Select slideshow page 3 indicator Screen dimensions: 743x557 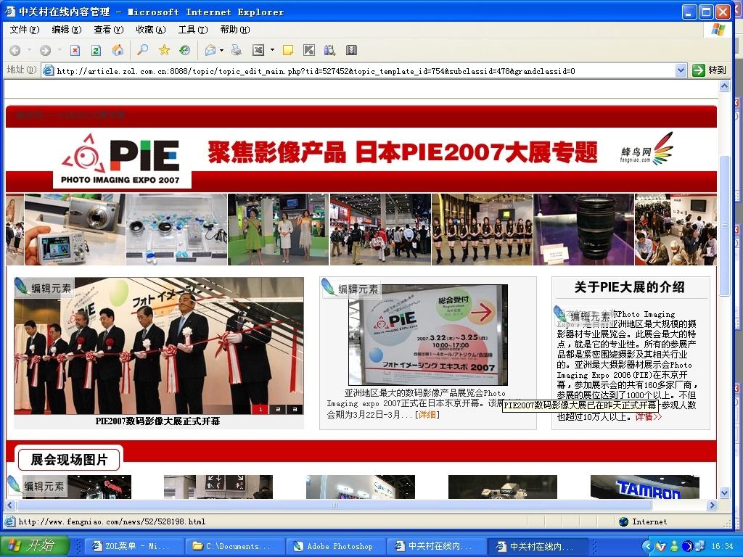pos(295,409)
